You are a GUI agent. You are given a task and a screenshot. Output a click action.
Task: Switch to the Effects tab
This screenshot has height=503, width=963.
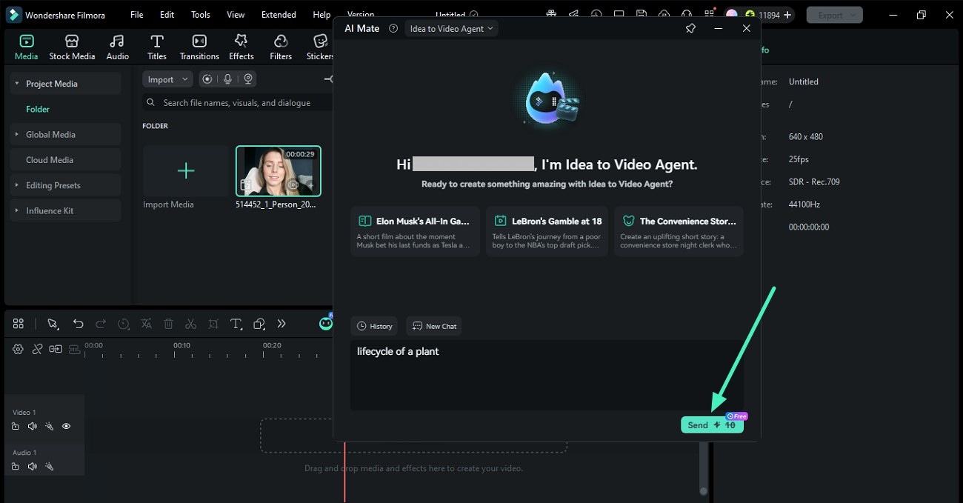[241, 47]
